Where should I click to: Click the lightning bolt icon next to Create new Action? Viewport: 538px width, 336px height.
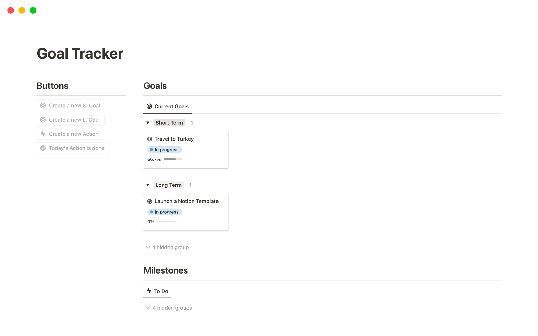[43, 134]
